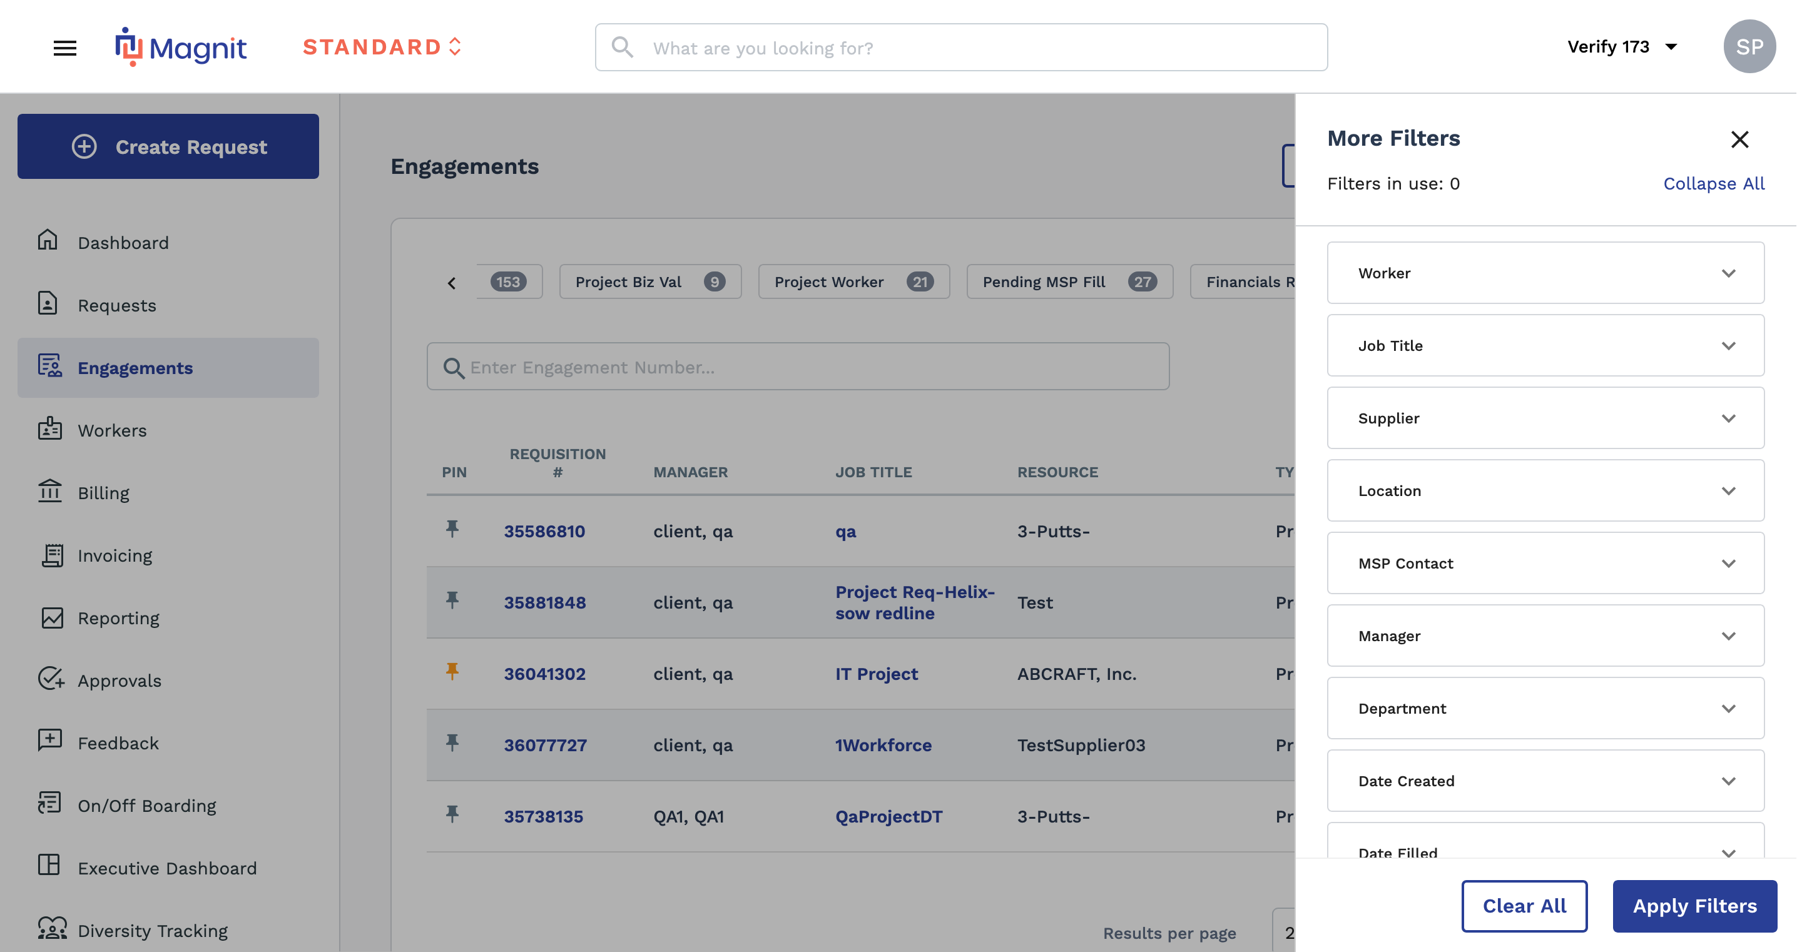Click the Dashboard home icon

[x=48, y=241]
